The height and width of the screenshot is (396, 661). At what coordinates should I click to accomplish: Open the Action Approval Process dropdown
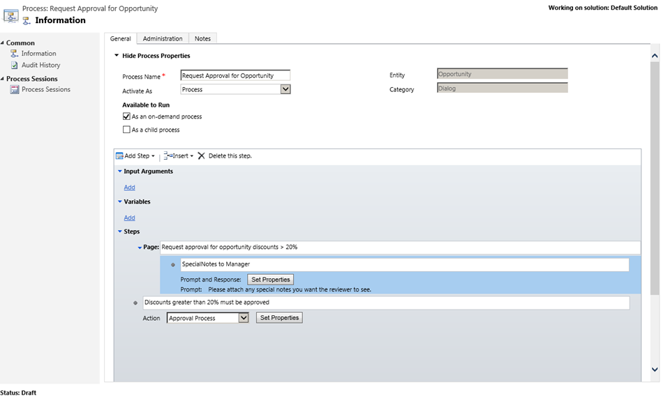point(244,318)
